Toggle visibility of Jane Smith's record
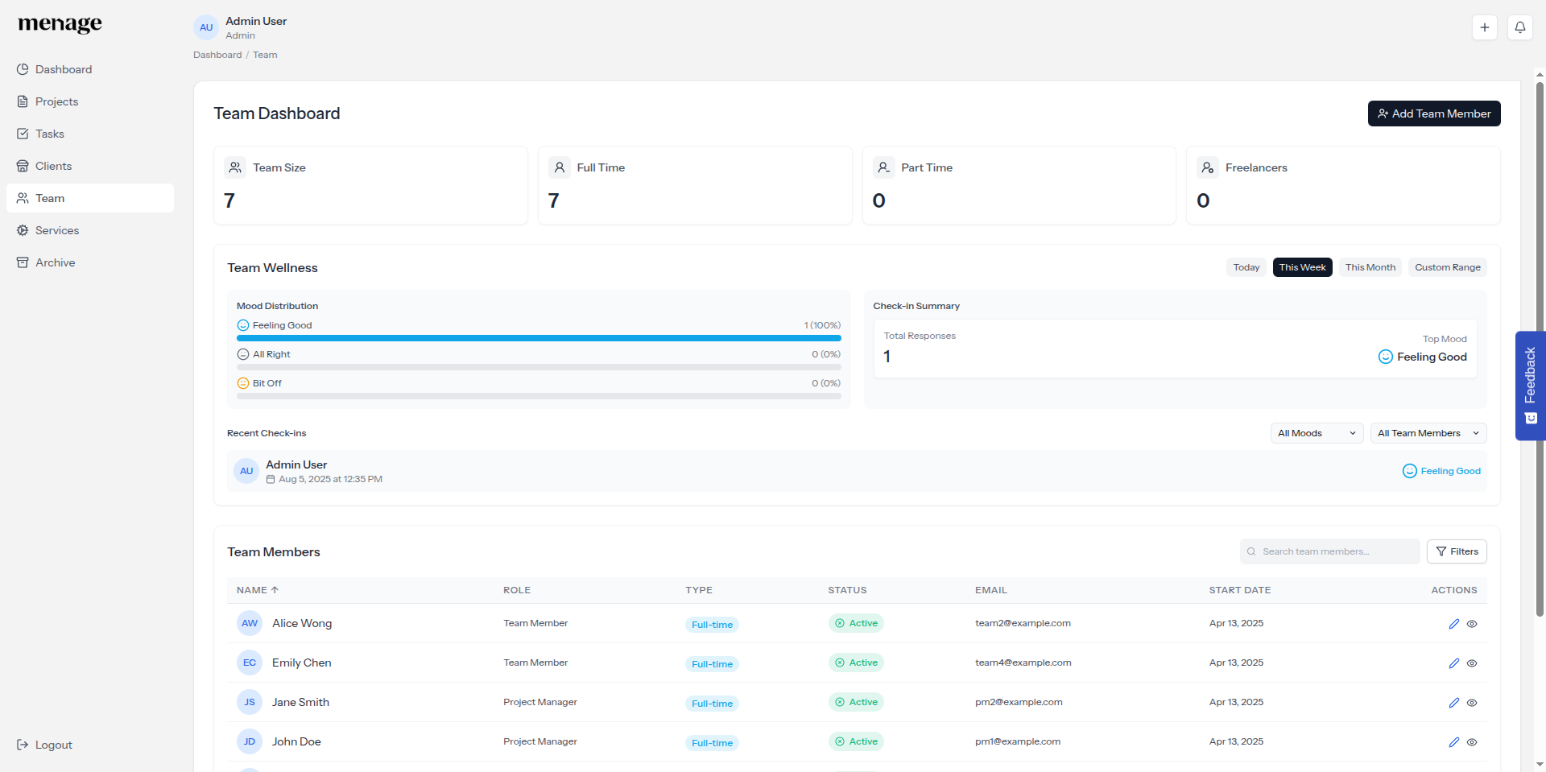The image size is (1546, 772). (1473, 703)
